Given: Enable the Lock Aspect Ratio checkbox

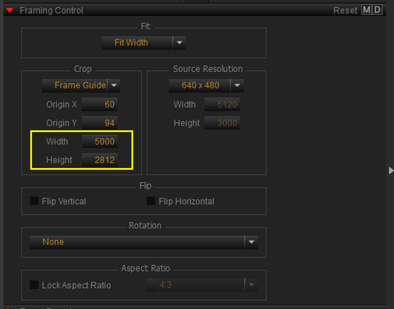Looking at the screenshot, I should [x=34, y=285].
